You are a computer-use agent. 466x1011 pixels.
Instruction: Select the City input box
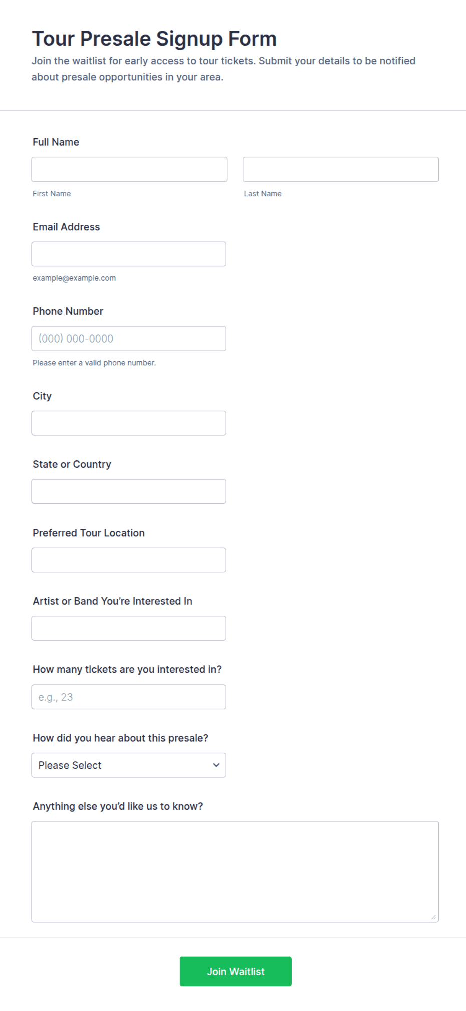coord(129,423)
